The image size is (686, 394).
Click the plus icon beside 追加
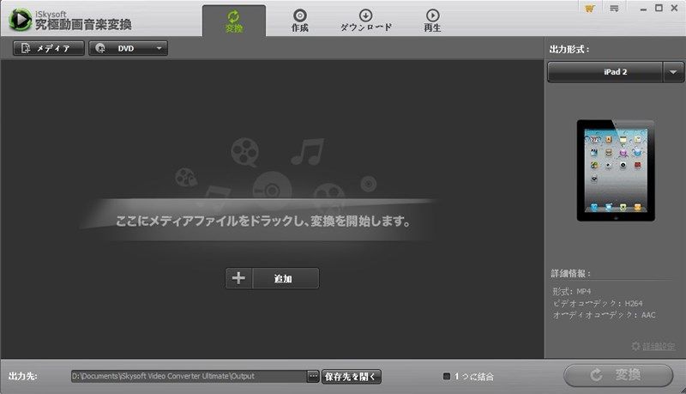238,278
